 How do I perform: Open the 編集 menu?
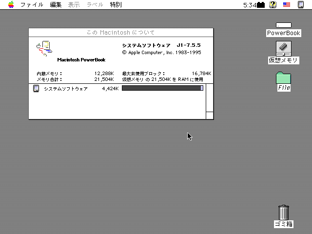pos(56,4)
